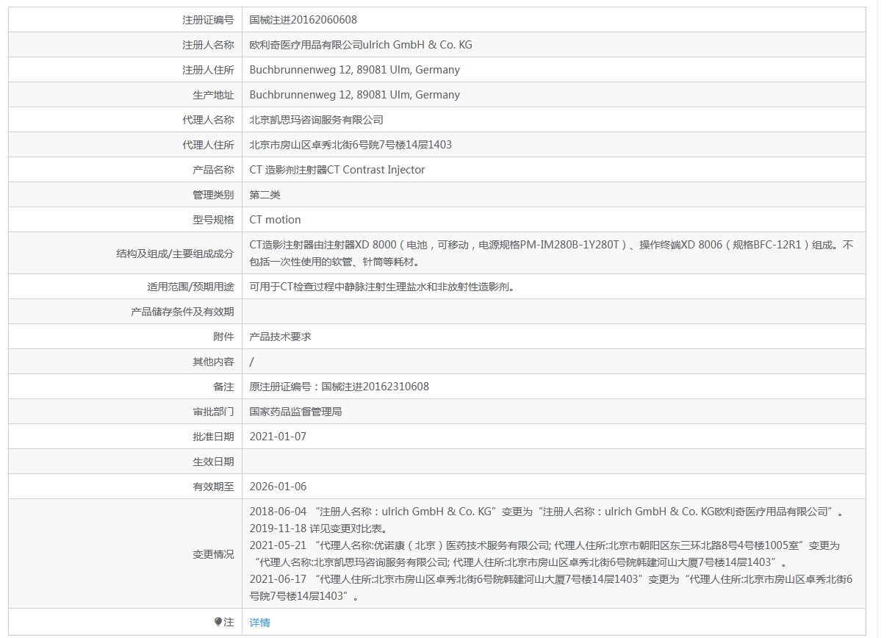Image resolution: width=895 pixels, height=638 pixels.
Task: Click the 审批部门 label
Action: 213,412
